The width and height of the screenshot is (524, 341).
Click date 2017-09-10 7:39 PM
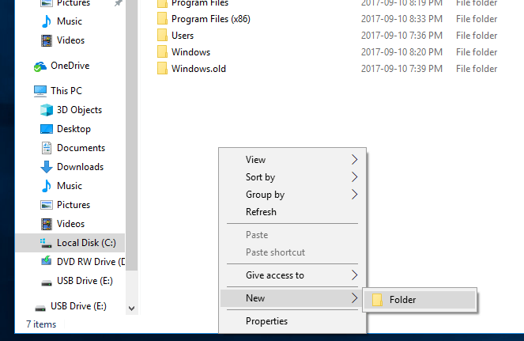(x=401, y=69)
